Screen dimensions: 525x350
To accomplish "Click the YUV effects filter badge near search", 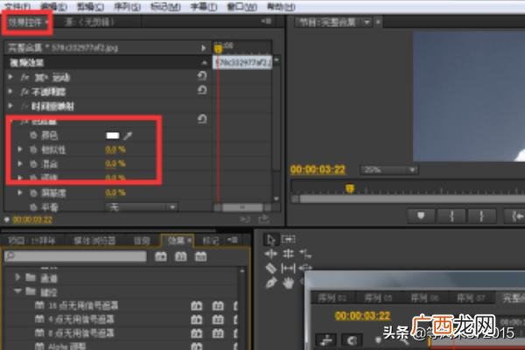I will (x=200, y=256).
